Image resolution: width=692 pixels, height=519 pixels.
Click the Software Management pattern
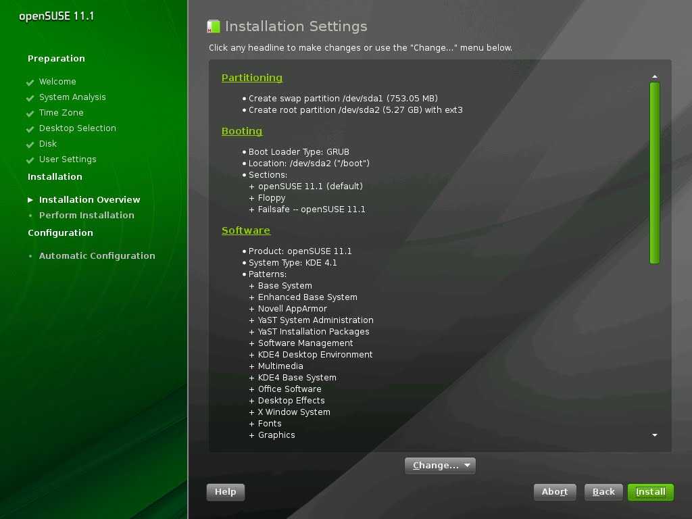305,343
